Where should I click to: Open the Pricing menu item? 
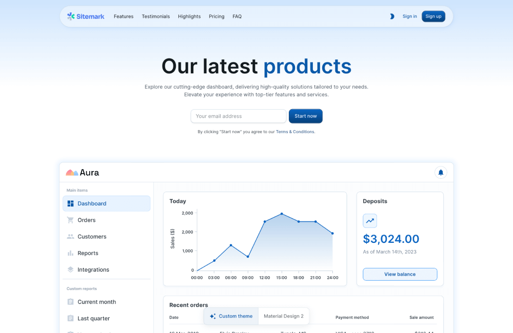216,16
